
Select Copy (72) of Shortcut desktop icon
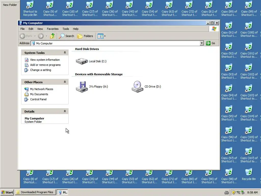[x=189, y=8]
